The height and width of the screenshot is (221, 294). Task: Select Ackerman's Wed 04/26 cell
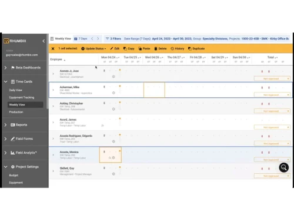154,90
